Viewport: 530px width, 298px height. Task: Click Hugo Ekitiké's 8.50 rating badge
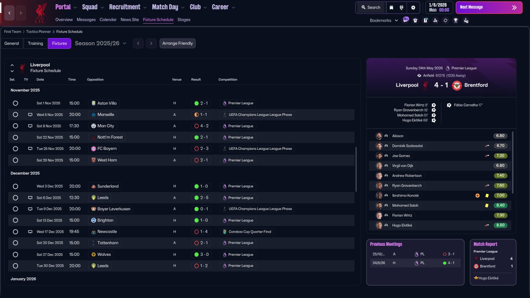tap(501, 225)
